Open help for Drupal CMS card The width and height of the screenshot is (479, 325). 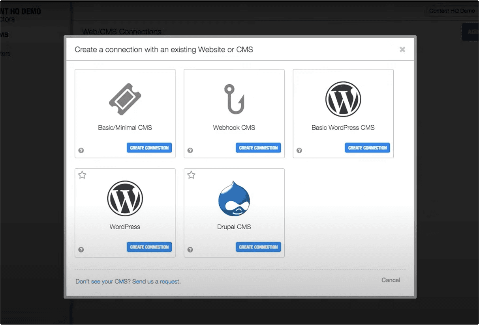[190, 250]
